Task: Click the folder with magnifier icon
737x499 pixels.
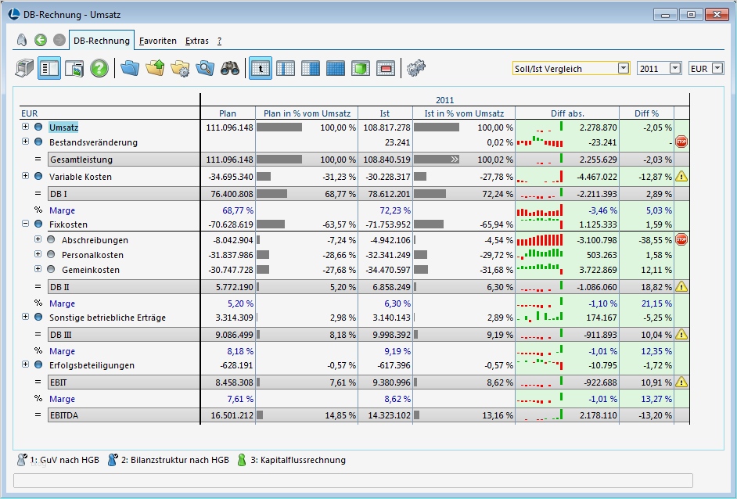Action: coord(205,68)
